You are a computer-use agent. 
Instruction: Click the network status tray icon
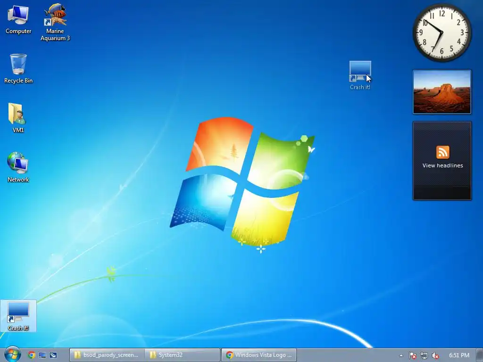tap(424, 355)
